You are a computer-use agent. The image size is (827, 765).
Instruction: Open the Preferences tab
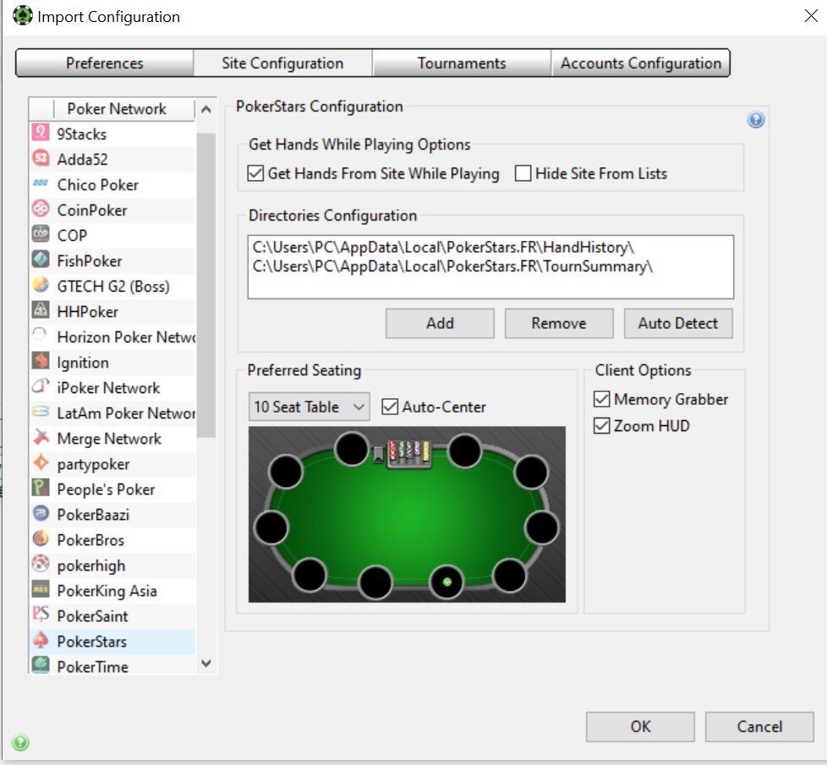pos(104,63)
